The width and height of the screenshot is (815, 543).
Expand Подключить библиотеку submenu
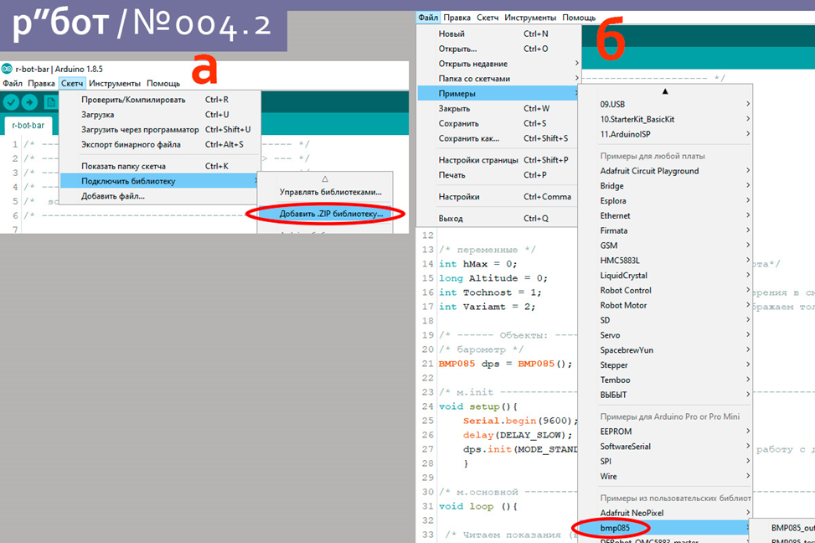tap(160, 181)
